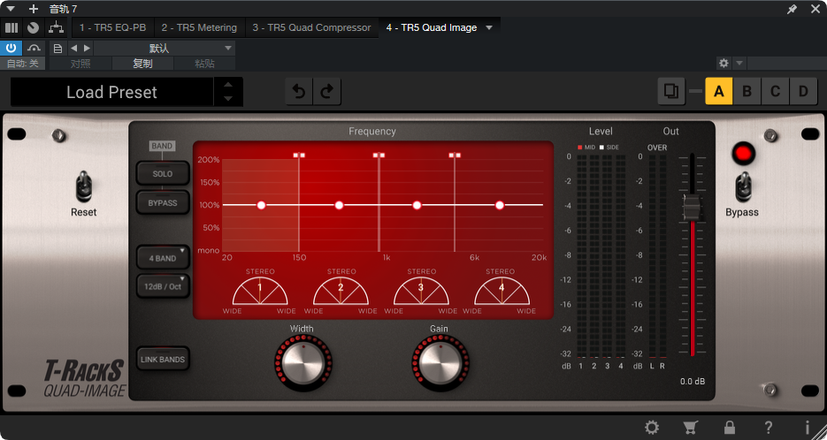Click the add plus icon beside track name
Viewport: 827px width, 440px height.
click(x=34, y=9)
